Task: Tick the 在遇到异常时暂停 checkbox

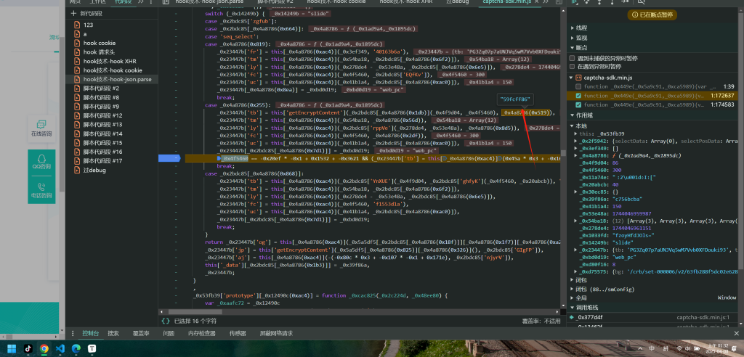Action: [x=571, y=67]
